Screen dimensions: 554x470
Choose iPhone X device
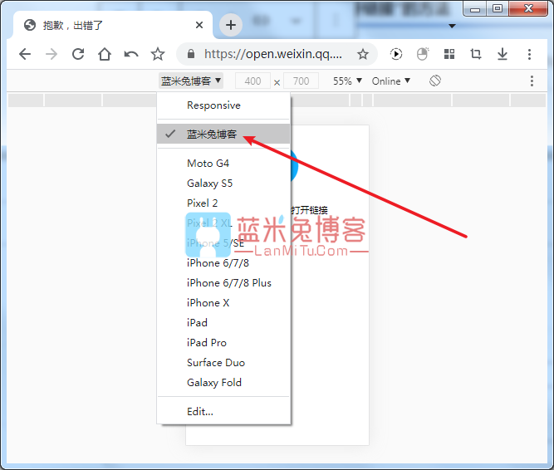tap(223, 302)
